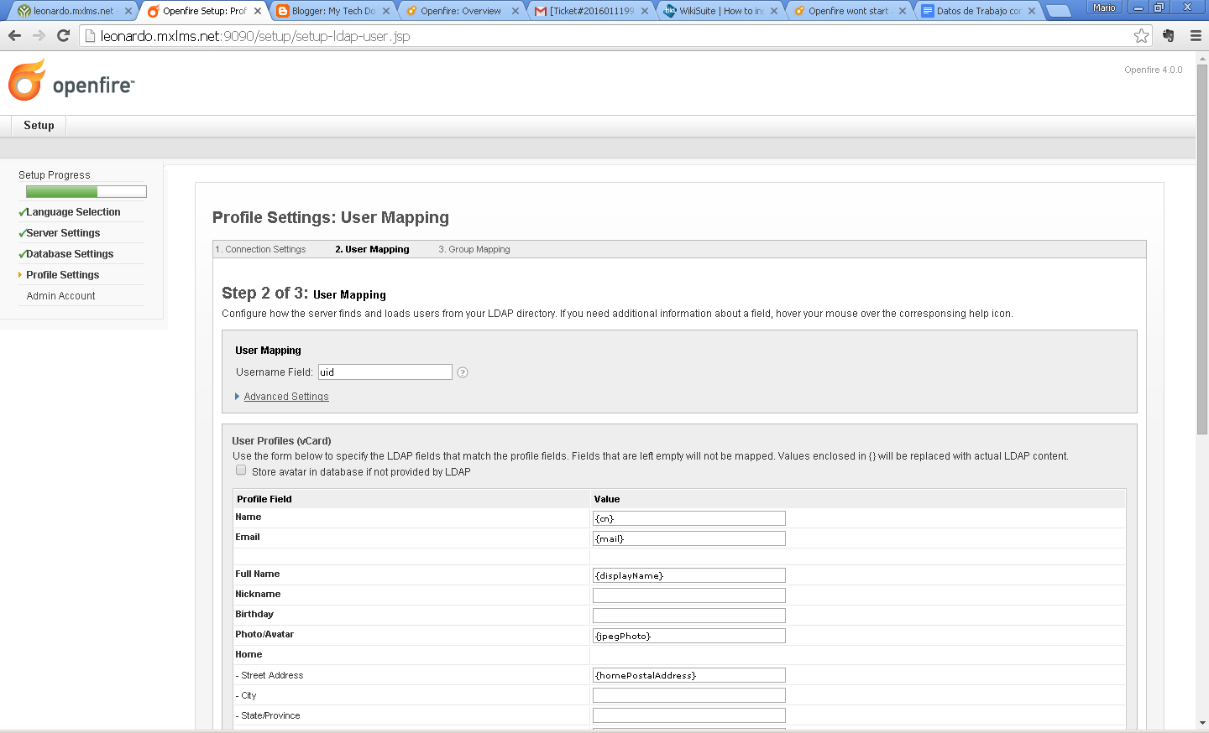This screenshot has height=733, width=1209.
Task: Select the Setup tab in Openfire header
Action: point(39,126)
